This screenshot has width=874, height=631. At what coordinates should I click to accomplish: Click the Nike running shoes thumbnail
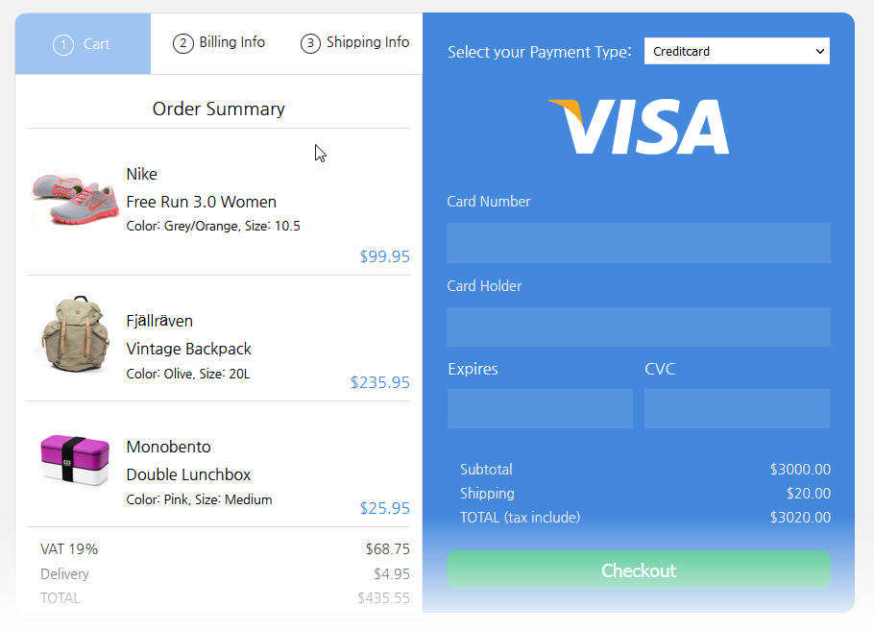(x=75, y=199)
